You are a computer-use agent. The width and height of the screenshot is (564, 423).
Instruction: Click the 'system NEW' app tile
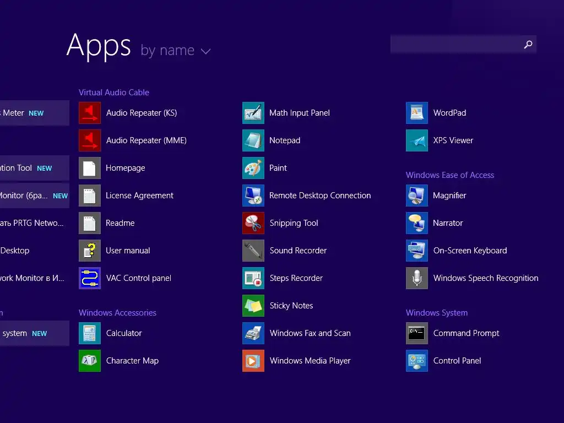point(35,333)
